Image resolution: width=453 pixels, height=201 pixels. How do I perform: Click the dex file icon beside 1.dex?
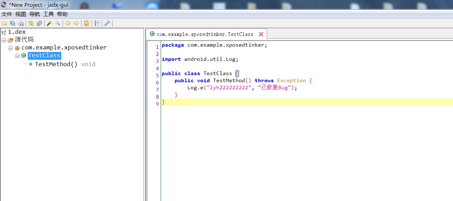tap(4, 32)
